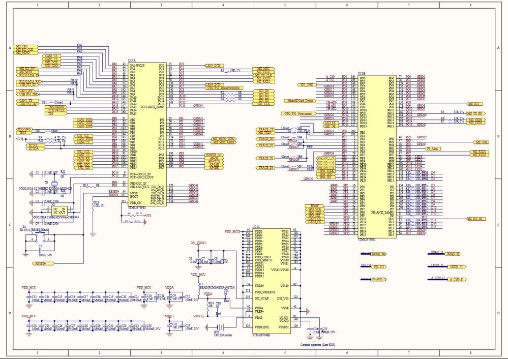This screenshot has width=508, height=359.
Task: Click the MicroSDCard_Detect port
Action: 301,101
